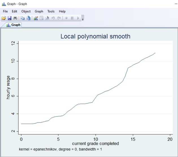Copy the graph to clipboard
This screenshot has width=178, height=157.
click(23, 18)
